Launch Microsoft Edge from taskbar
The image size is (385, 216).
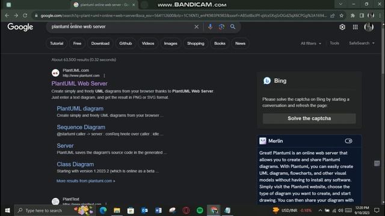103,211
